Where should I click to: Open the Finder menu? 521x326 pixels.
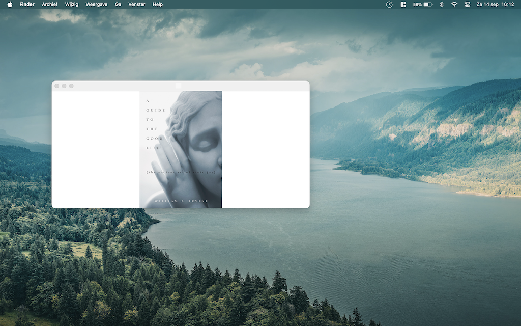27,4
